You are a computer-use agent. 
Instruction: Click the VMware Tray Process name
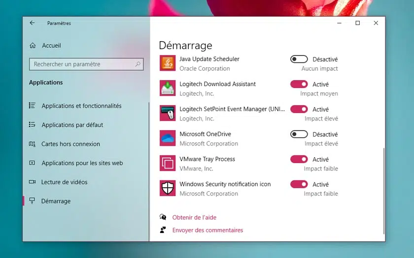(x=207, y=159)
